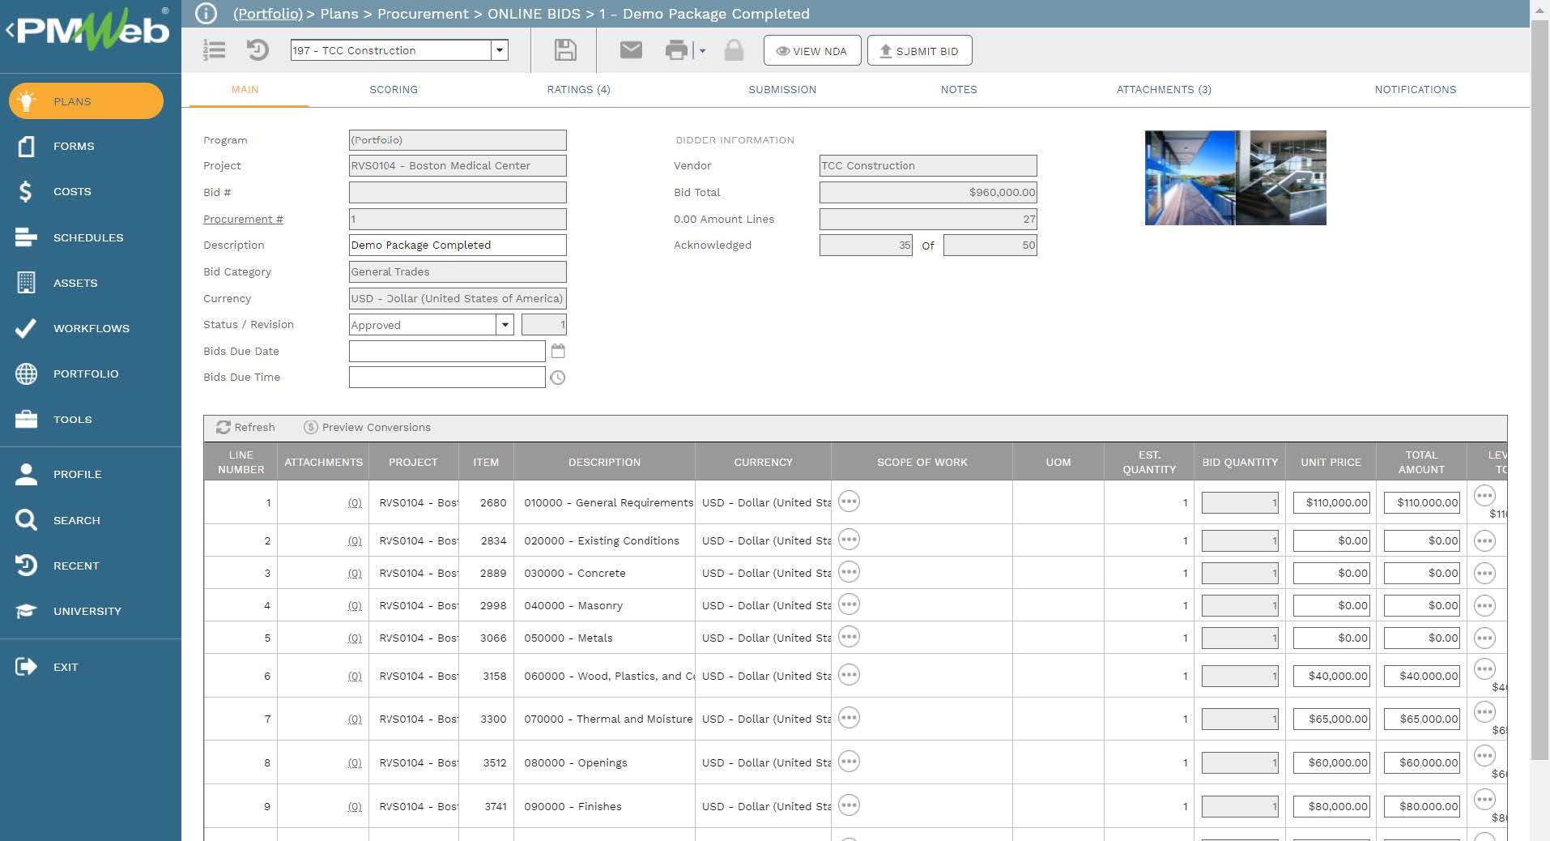Click the Submit Bid button
This screenshot has height=841, width=1550.
click(x=919, y=50)
